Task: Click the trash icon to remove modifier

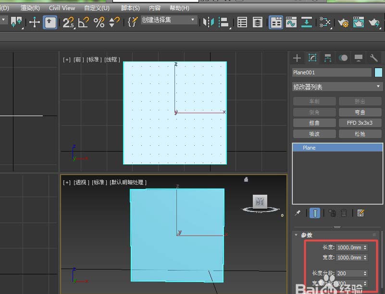Action: 344,213
